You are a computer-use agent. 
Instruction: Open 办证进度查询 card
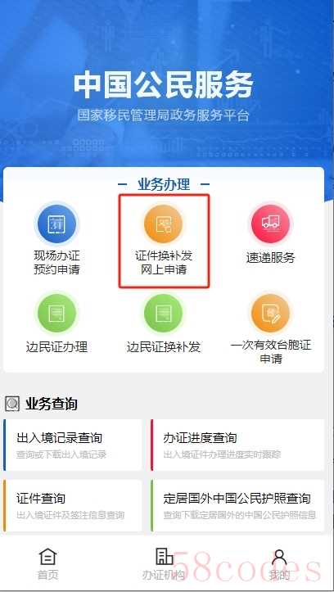point(237,445)
